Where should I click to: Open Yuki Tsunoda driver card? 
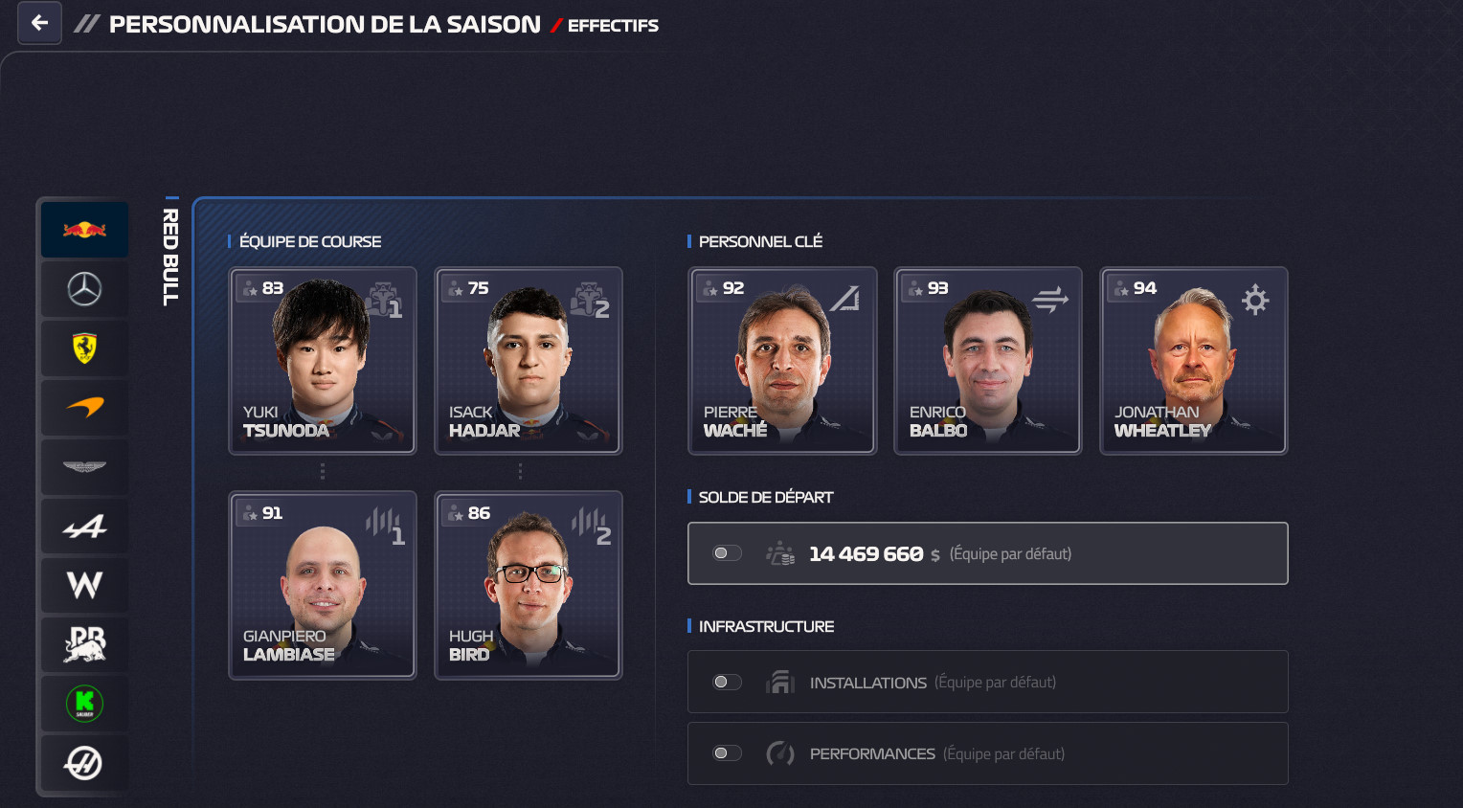pos(323,361)
